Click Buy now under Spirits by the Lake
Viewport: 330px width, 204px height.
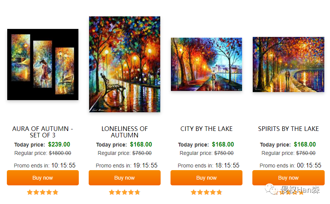point(289,178)
